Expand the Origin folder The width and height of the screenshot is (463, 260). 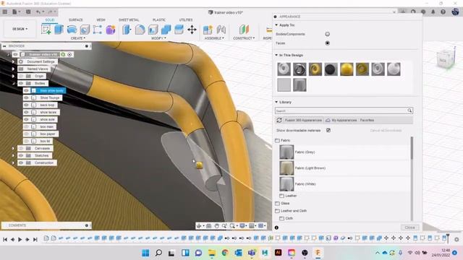coord(13,76)
